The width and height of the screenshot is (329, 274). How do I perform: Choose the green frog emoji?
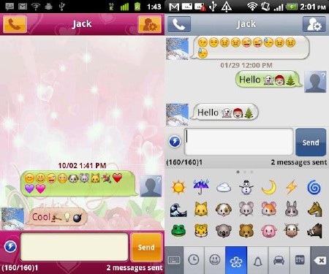click(178, 230)
